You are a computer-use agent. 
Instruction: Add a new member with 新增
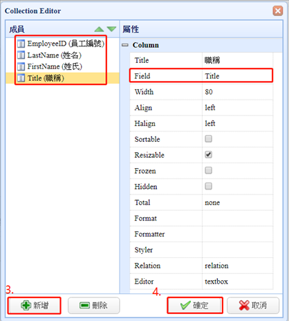[x=35, y=306]
